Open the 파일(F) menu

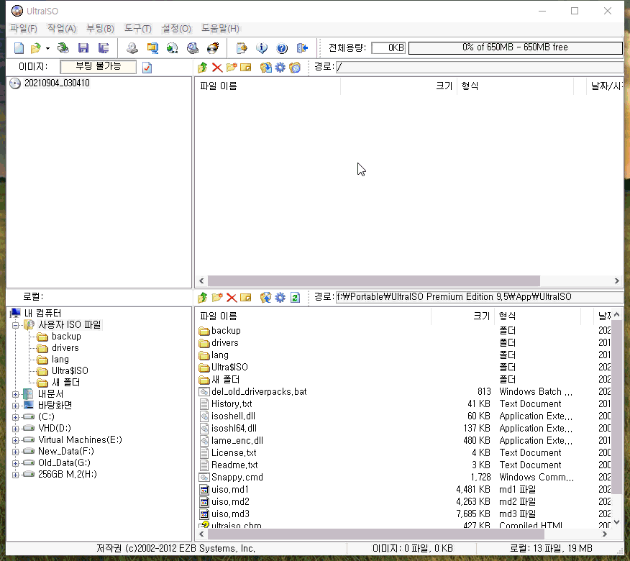pos(24,29)
